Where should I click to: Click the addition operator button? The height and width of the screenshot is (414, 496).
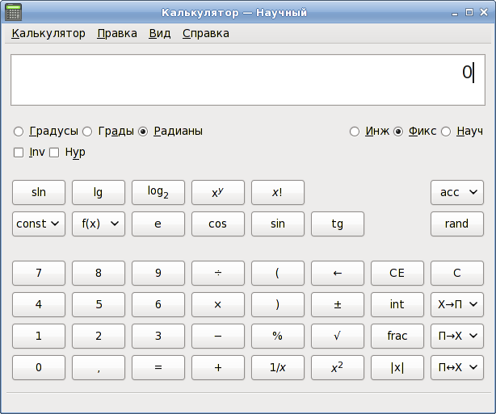[x=218, y=367]
